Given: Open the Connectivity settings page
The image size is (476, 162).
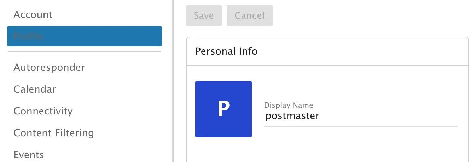Looking at the screenshot, I should tap(43, 111).
